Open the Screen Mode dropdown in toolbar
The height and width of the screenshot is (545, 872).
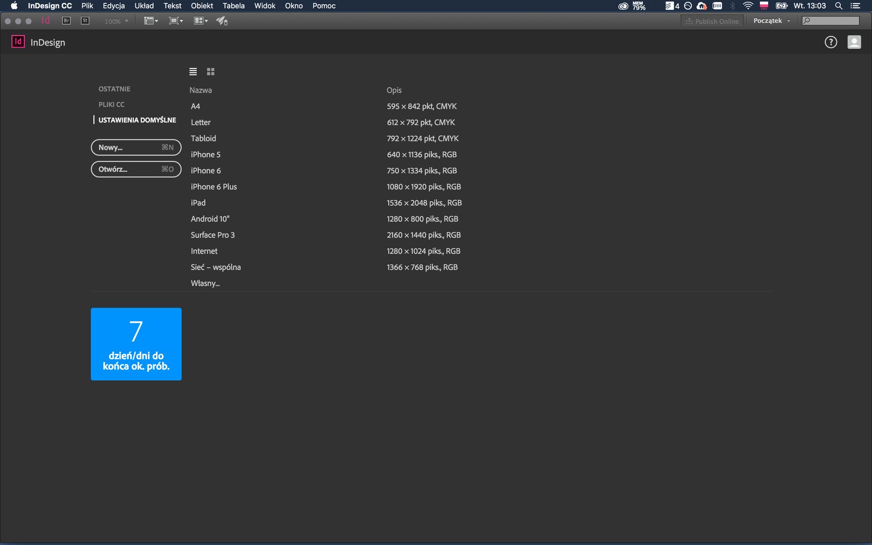coord(176,21)
